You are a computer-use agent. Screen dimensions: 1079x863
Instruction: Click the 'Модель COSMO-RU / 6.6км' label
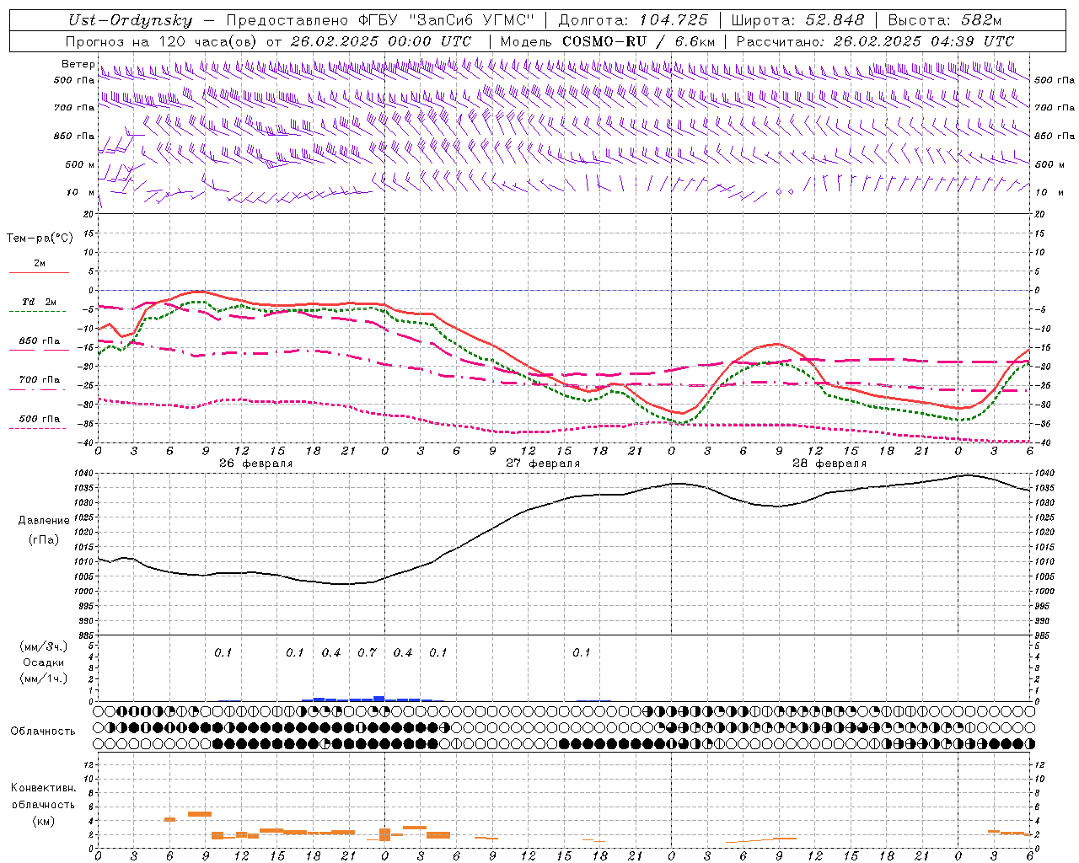pyautogui.click(x=608, y=41)
